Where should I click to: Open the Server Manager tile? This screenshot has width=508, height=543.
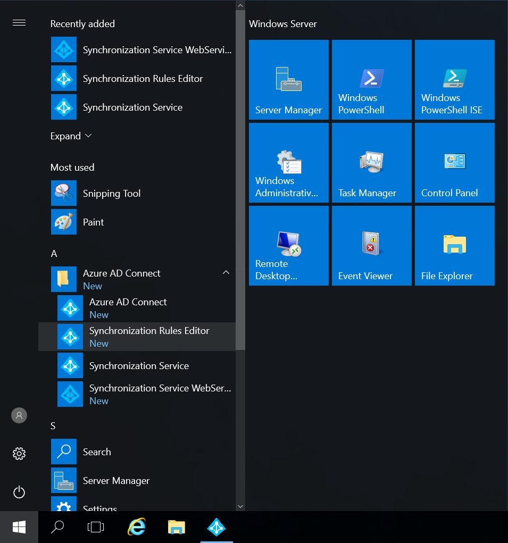pos(288,80)
